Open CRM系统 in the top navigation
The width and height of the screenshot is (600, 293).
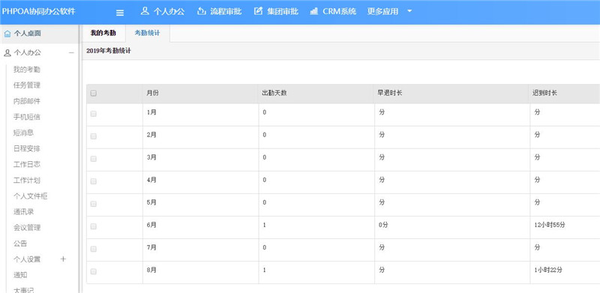340,11
